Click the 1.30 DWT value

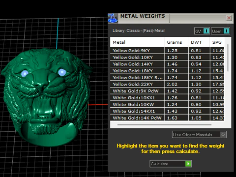(196, 84)
